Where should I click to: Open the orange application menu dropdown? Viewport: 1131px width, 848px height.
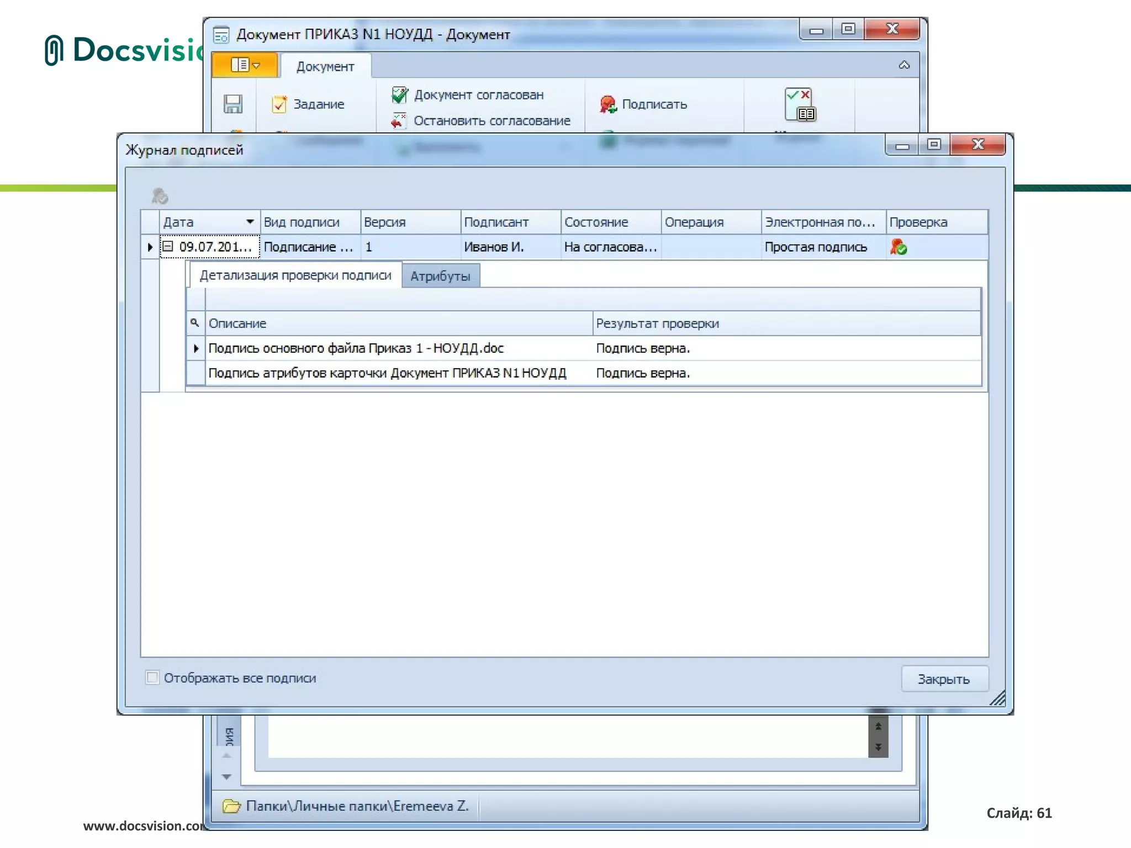pos(245,65)
